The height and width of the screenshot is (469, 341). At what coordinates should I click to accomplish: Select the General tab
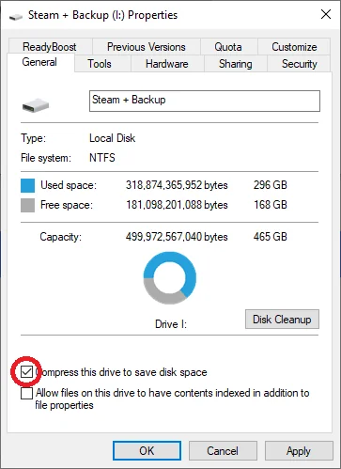tap(39, 62)
